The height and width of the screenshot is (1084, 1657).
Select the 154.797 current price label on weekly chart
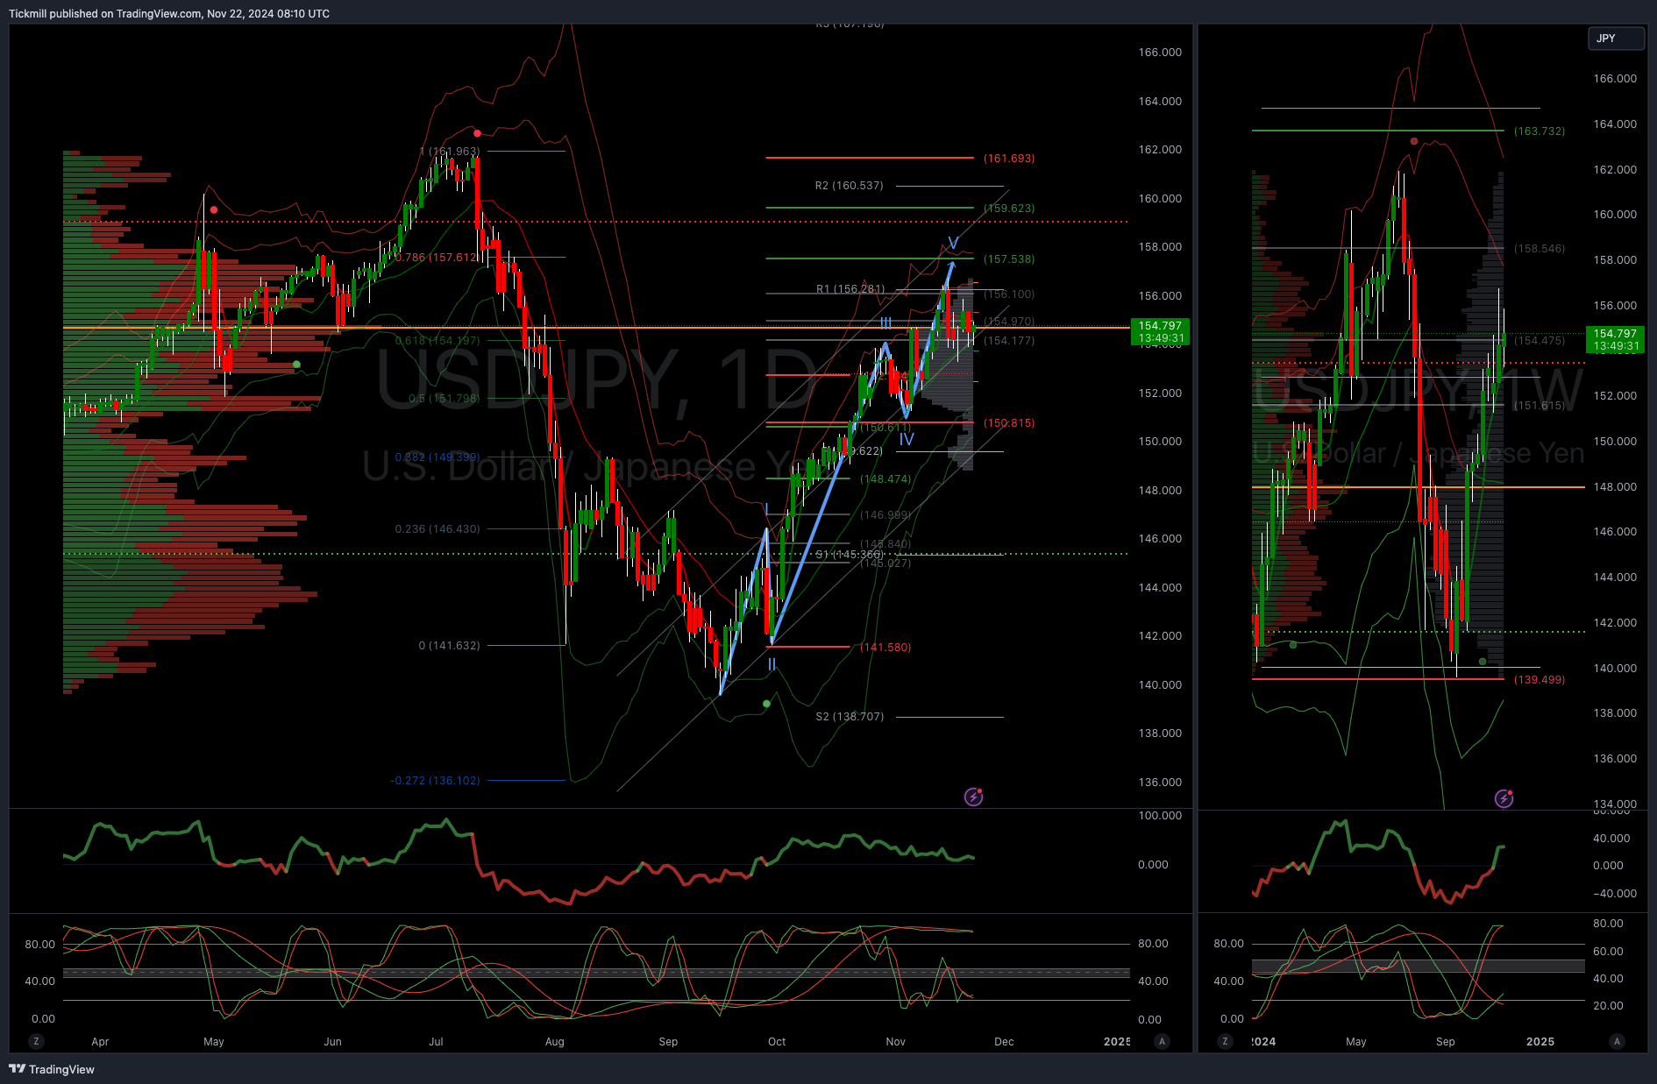coord(1615,339)
